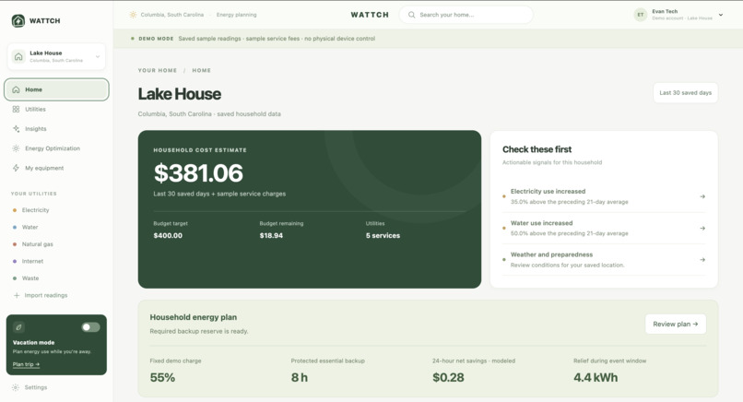Click the HOME breadcrumb
This screenshot has width=743, height=402.
click(201, 70)
